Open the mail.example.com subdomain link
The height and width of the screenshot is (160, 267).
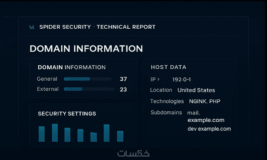coord(206,117)
